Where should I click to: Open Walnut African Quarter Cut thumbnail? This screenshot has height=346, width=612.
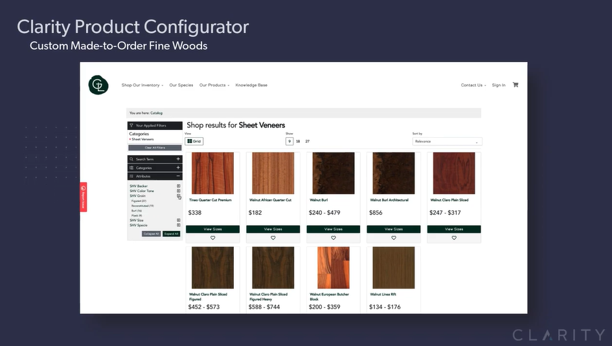click(x=273, y=173)
